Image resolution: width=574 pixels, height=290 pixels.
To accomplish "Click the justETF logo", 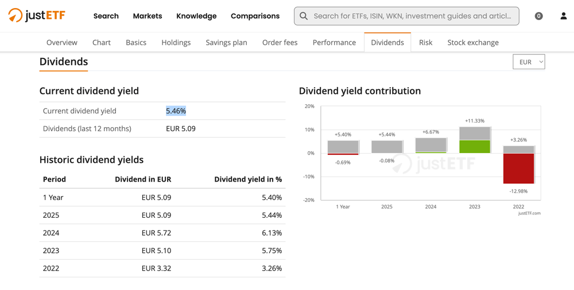I will 37,15.
